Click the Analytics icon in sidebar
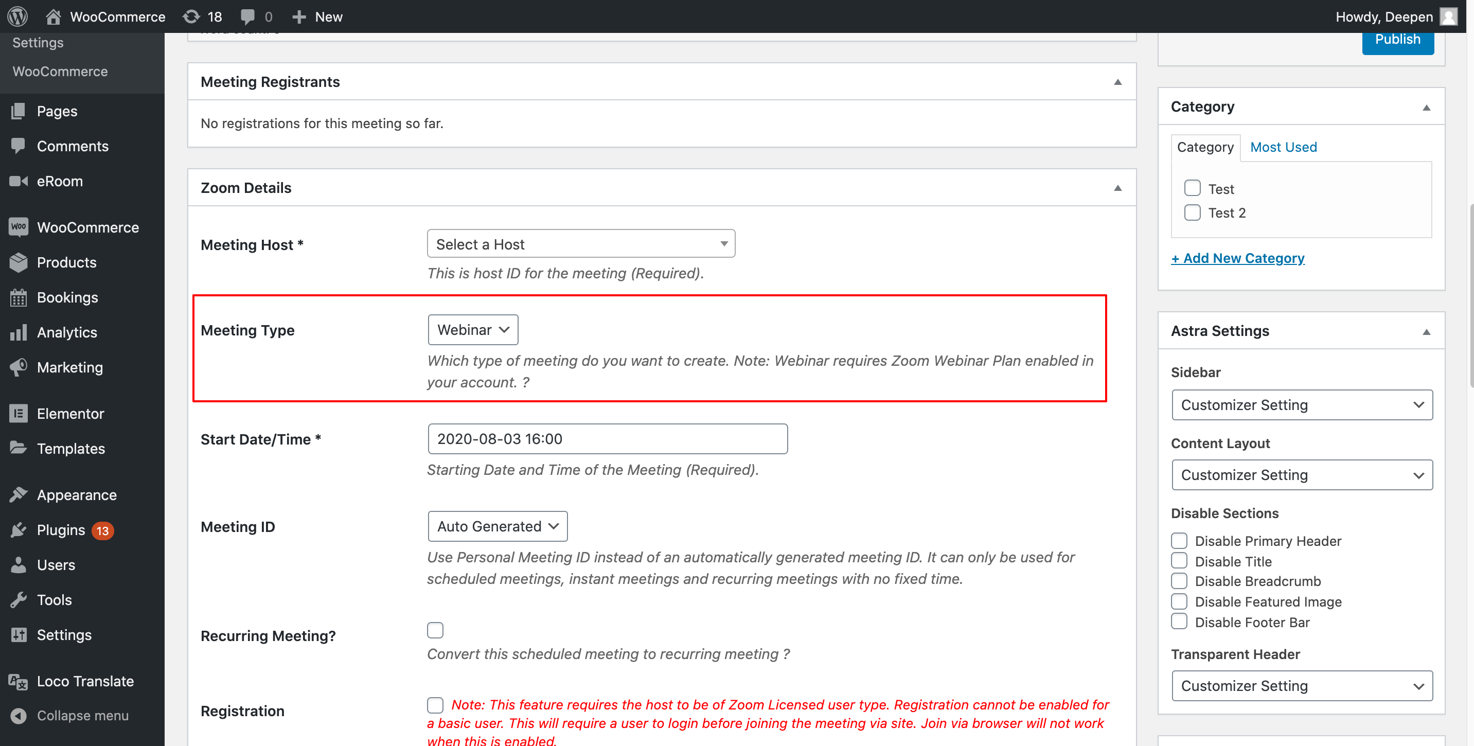The image size is (1474, 746). [18, 332]
